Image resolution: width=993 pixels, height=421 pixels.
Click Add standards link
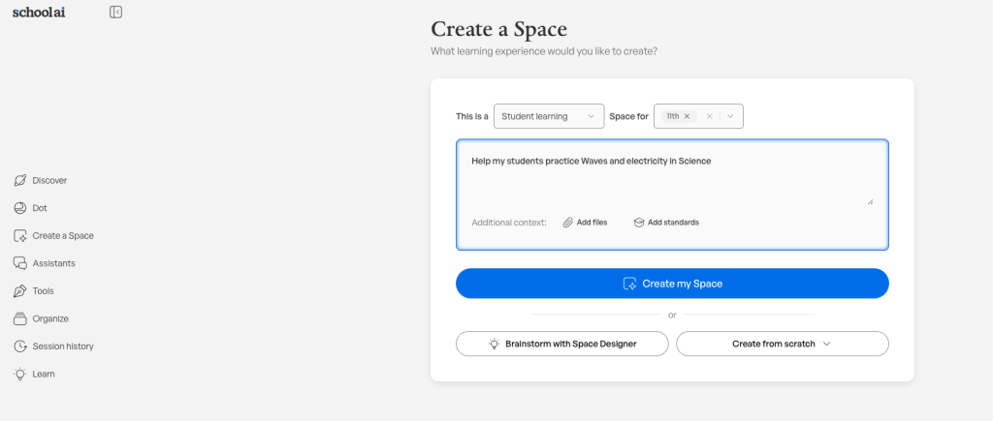(666, 223)
